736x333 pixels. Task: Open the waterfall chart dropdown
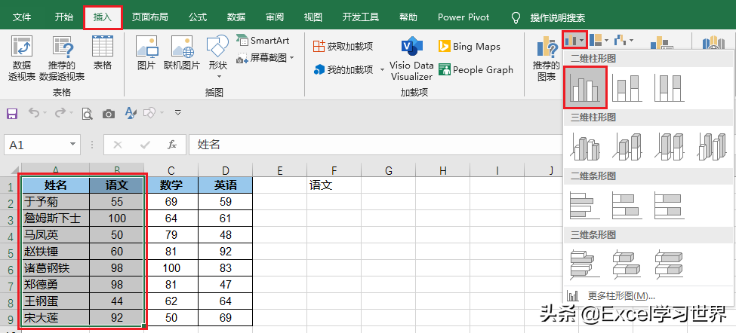tap(624, 41)
